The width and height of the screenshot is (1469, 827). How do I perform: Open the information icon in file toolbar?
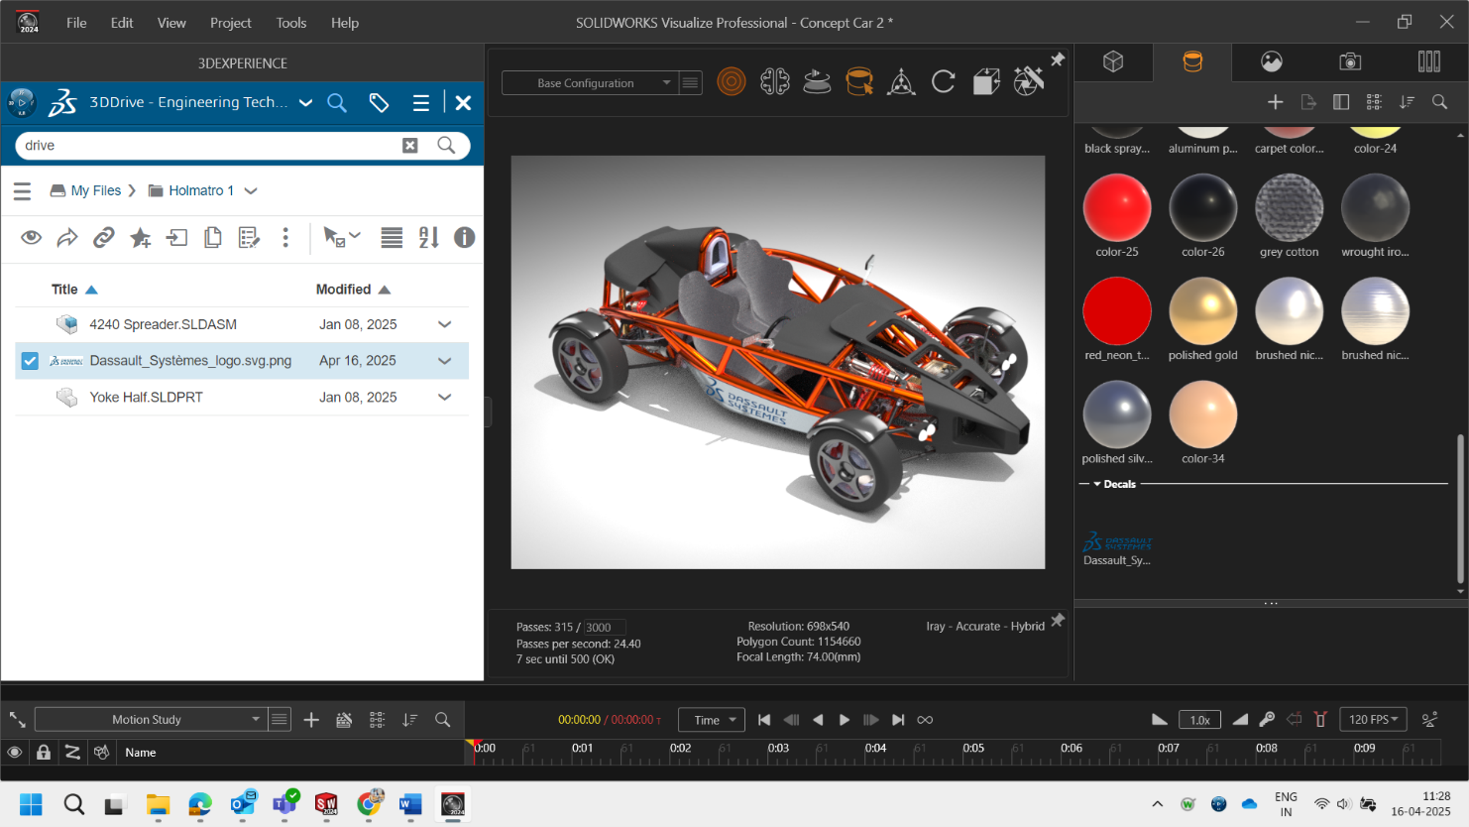tap(464, 238)
